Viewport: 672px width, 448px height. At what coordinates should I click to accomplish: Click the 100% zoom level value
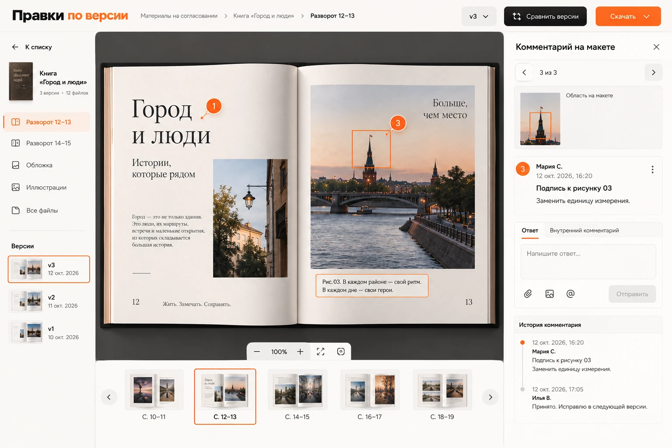[279, 352]
